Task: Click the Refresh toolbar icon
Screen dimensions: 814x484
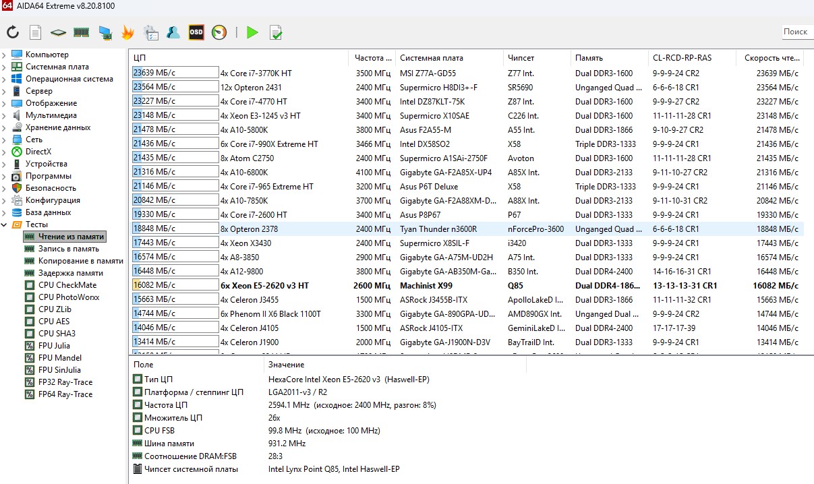Action: (x=13, y=32)
